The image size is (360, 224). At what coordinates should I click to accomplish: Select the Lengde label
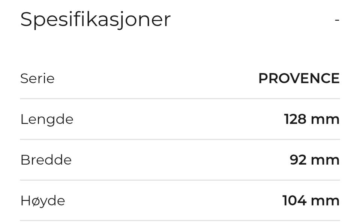coord(46,119)
